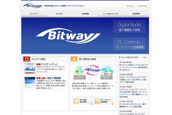Open the 地震予測情報 thumbnail image

[30, 82]
